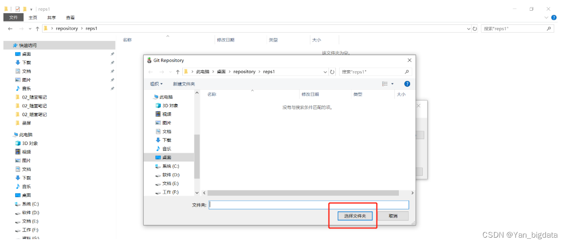The width and height of the screenshot is (565, 244).
Task: Open 组织 dropdown in the dialog
Action: click(x=156, y=84)
